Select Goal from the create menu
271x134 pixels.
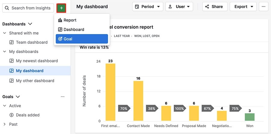(82, 39)
